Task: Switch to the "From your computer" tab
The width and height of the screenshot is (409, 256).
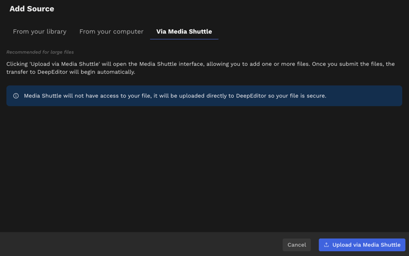Action: click(x=111, y=32)
